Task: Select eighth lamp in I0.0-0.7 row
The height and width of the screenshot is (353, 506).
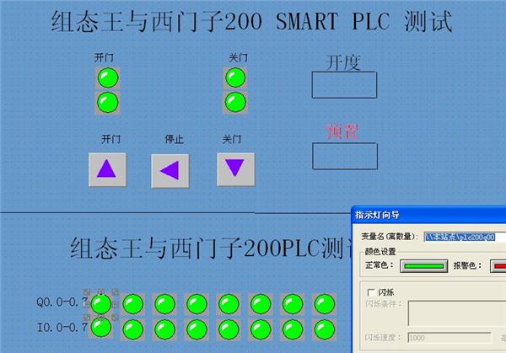Action: click(x=325, y=329)
